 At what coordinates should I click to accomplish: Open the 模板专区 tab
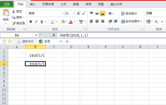[25, 41]
